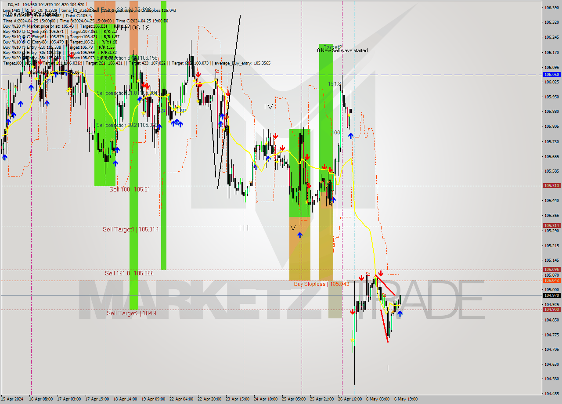Viewport: 562px width, 404px height.
Task: Select the 'Target2' label on green zone
Action: tap(333, 47)
